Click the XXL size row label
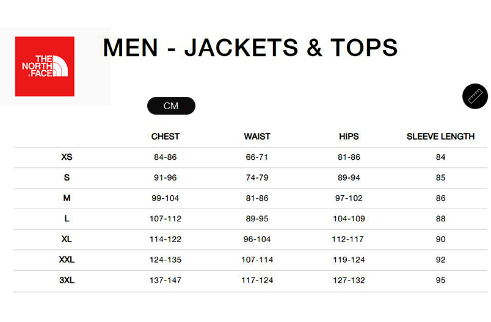 (x=67, y=259)
